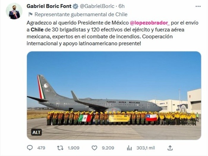
Task: Click the government representative flag icon
Action: click(30, 14)
